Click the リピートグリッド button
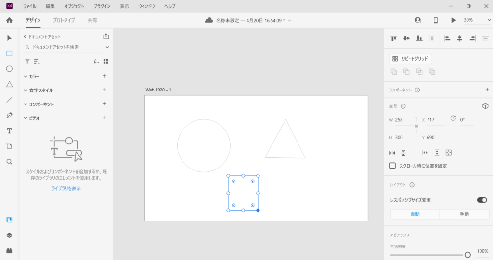 pos(411,59)
